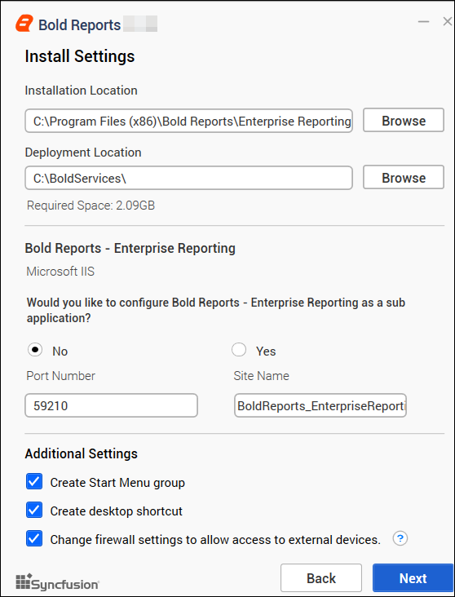
Task: Click the Installation Location path field
Action: [189, 121]
